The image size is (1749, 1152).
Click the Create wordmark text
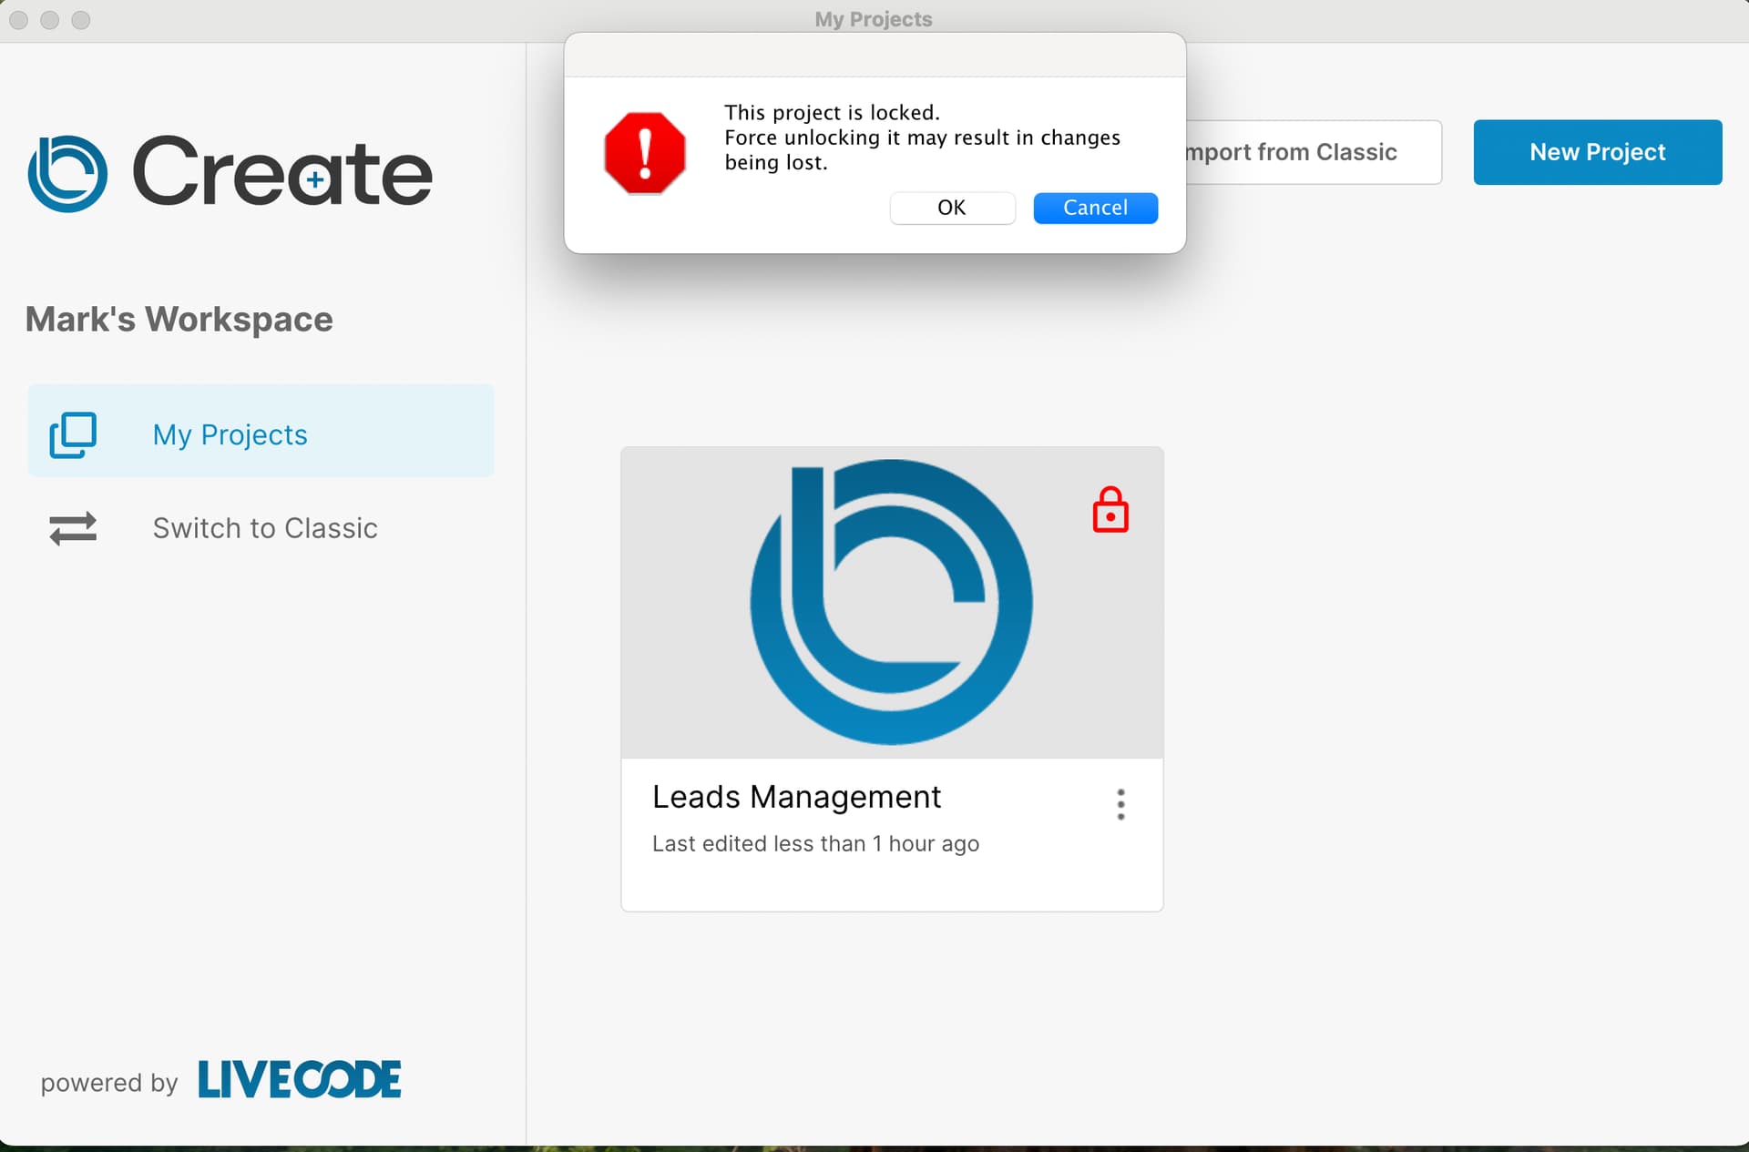(281, 173)
